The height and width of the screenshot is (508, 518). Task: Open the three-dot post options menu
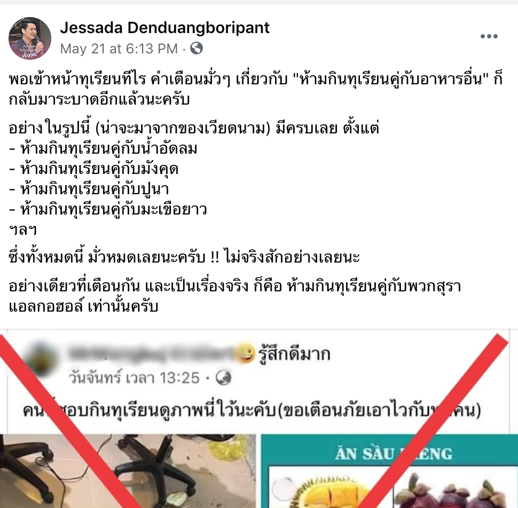[x=489, y=36]
